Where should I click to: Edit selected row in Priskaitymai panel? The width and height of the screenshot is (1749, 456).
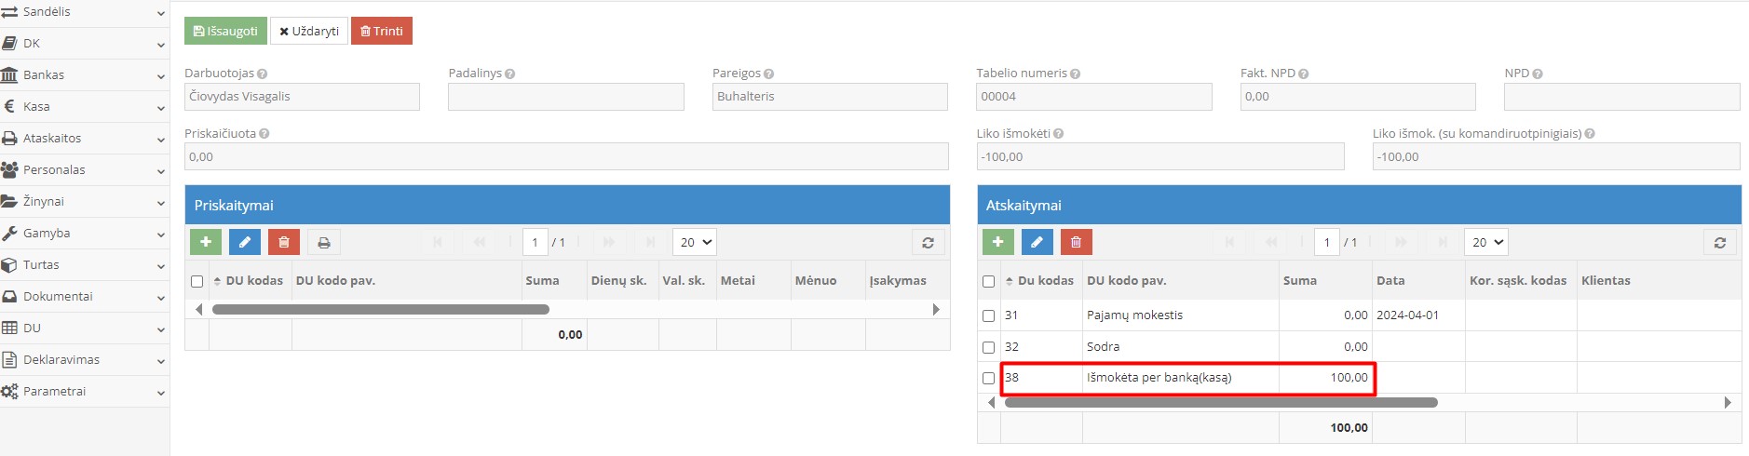click(245, 242)
